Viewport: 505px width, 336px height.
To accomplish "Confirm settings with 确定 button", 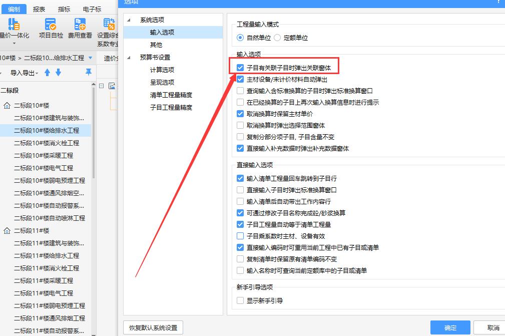I will point(449,327).
